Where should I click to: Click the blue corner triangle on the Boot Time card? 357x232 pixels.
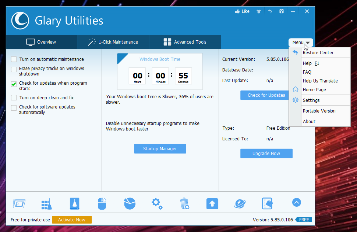121,58
